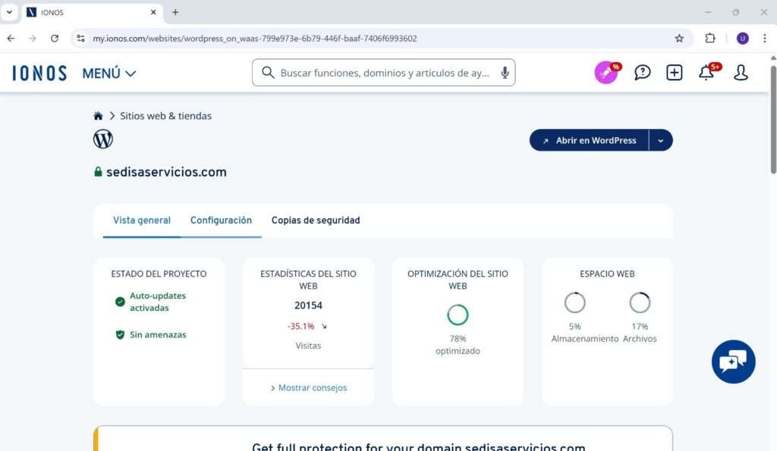Open the pink offers rocket icon
Screen dimensions: 777x451
point(606,73)
